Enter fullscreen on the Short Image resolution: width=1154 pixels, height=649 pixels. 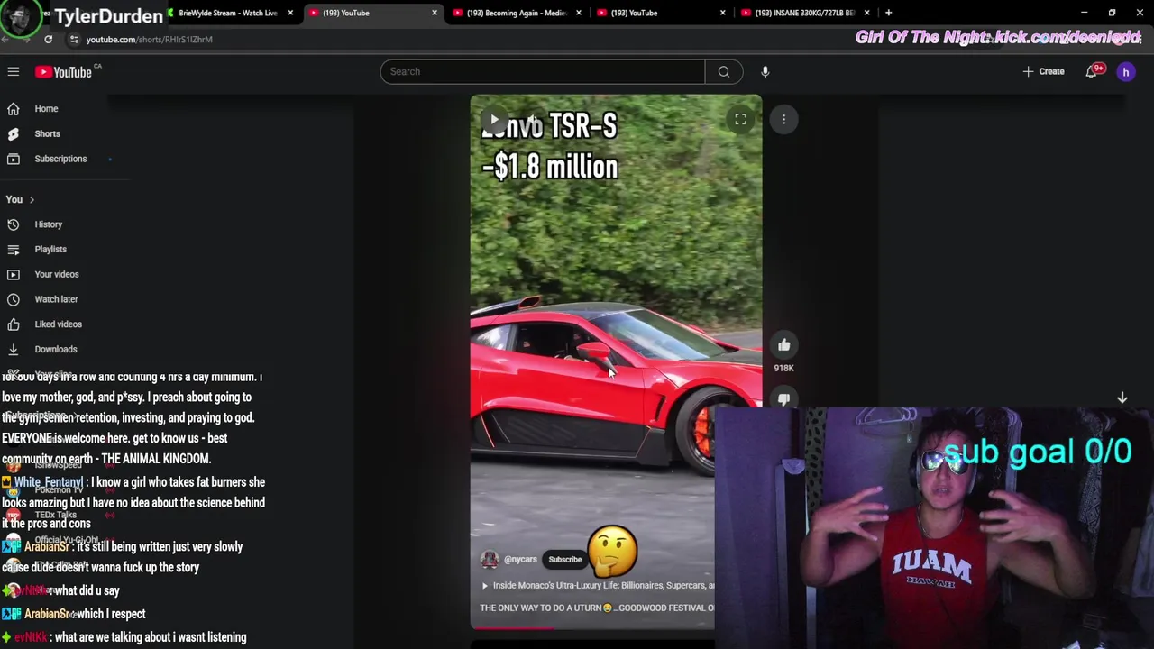[x=740, y=119]
